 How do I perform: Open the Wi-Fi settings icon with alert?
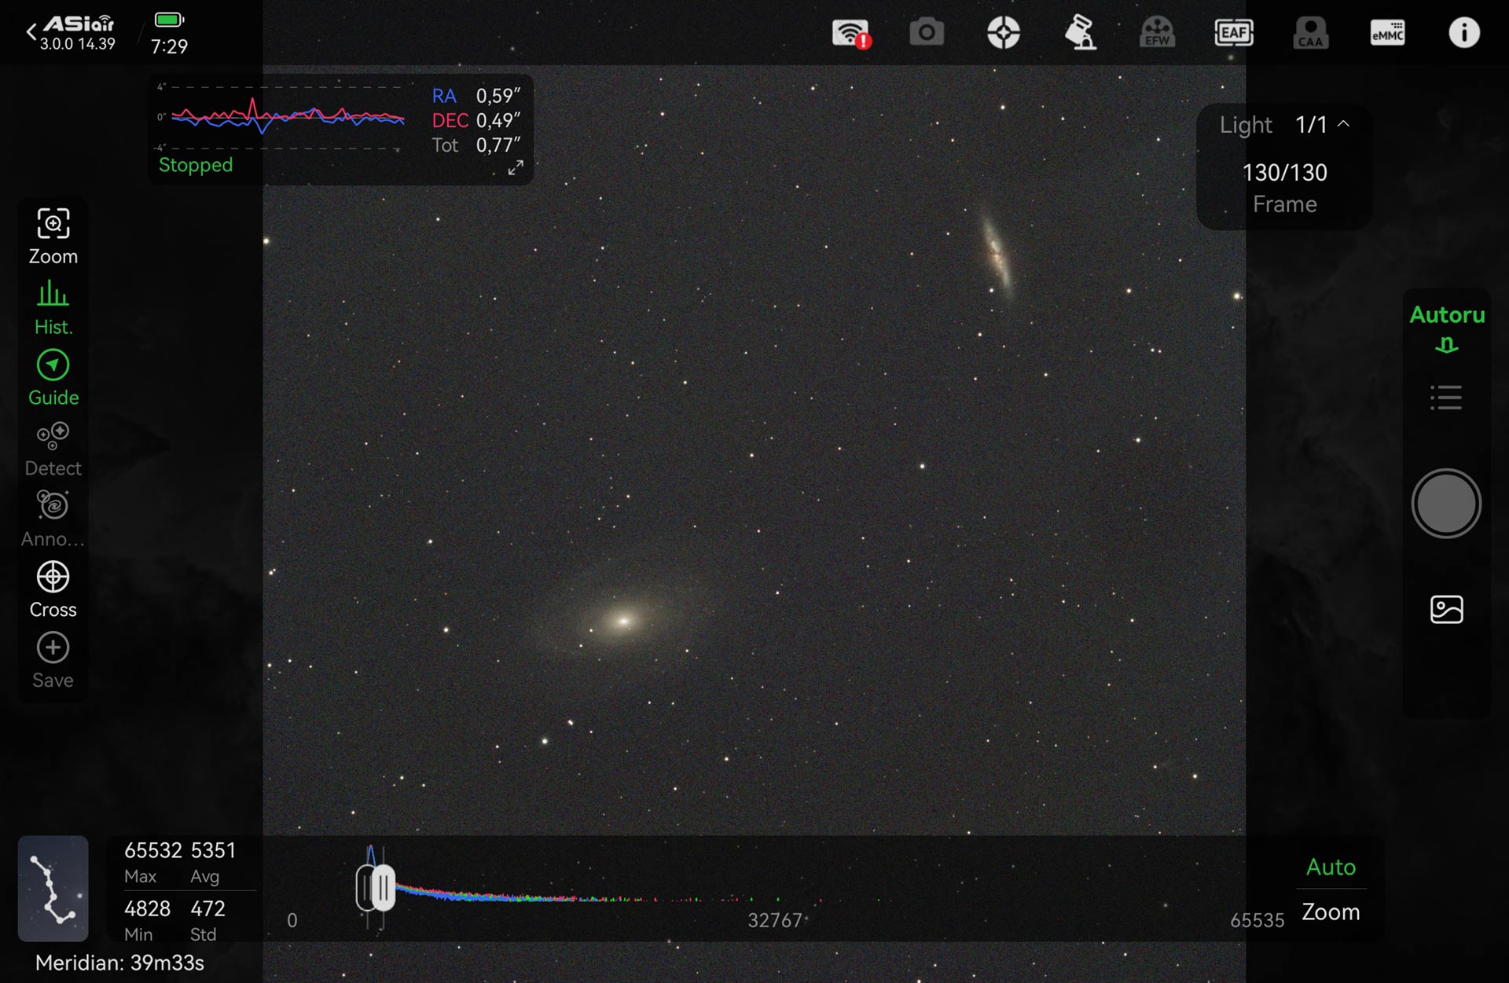click(x=852, y=34)
